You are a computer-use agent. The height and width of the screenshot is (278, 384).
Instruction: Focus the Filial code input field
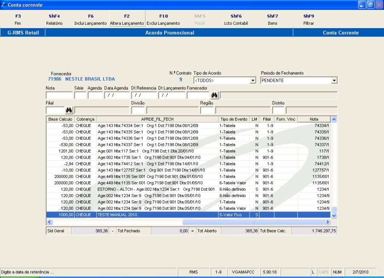tap(55, 110)
